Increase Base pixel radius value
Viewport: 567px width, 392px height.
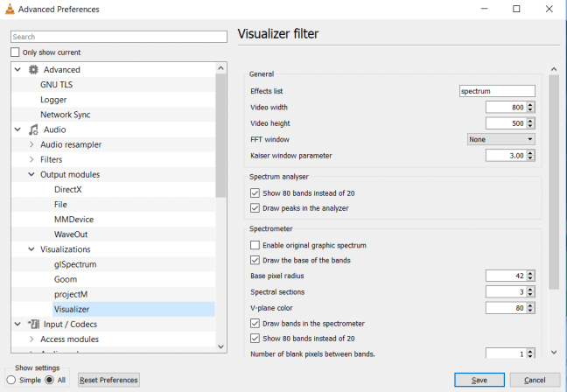[530, 272]
